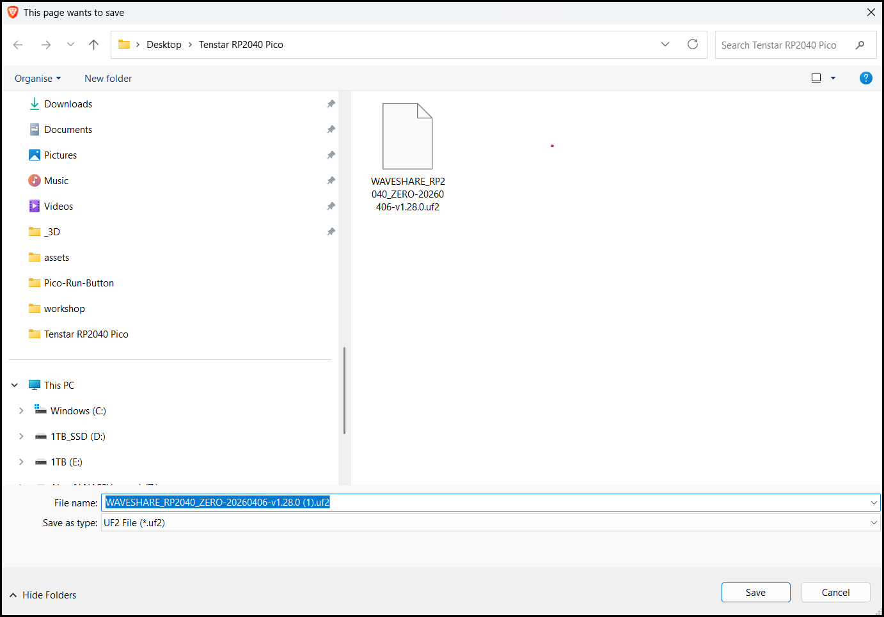Select the WAVESHARE_RP2040_ZERO uf2 file

407,158
